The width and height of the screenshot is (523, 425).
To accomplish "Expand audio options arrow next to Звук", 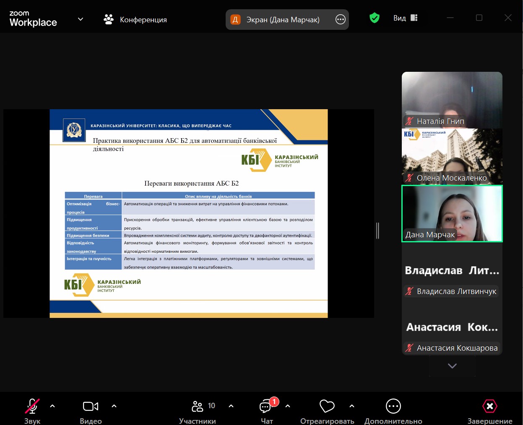I will click(52, 406).
